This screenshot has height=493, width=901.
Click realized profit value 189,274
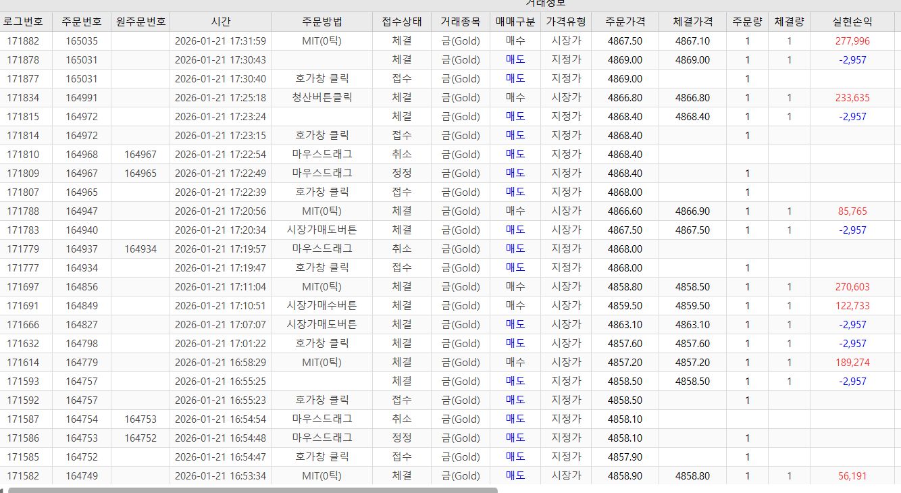(852, 363)
